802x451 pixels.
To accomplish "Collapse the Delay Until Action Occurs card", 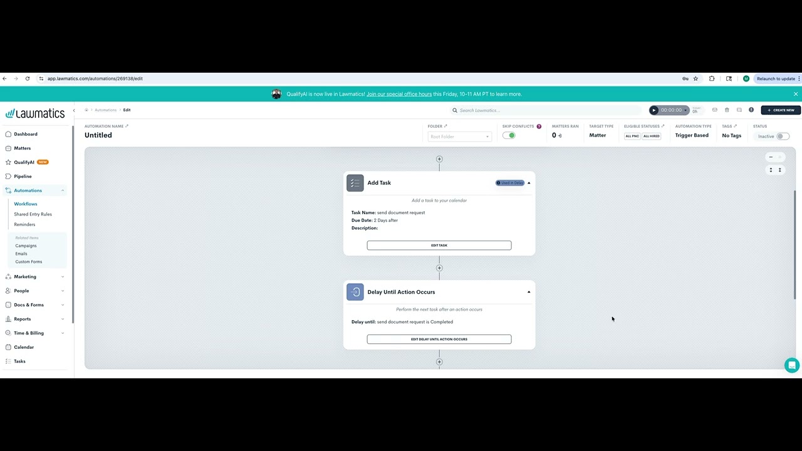I will tap(529, 292).
